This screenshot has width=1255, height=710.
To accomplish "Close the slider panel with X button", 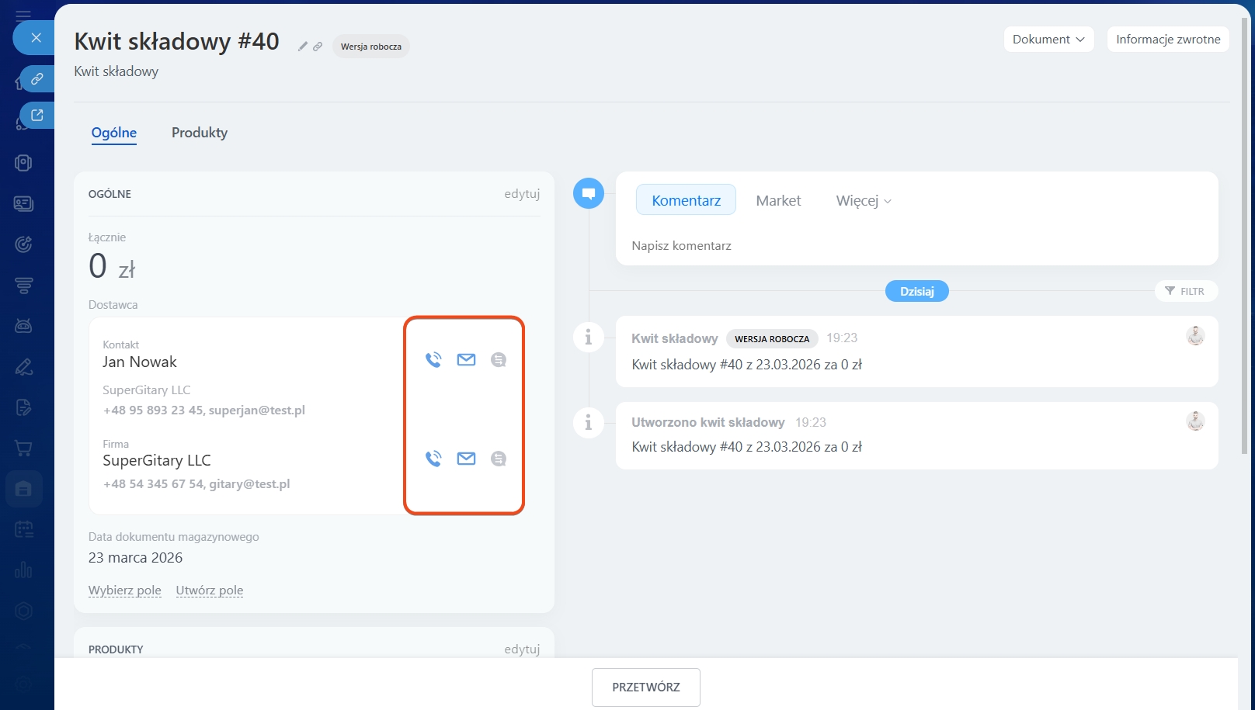I will coord(36,37).
